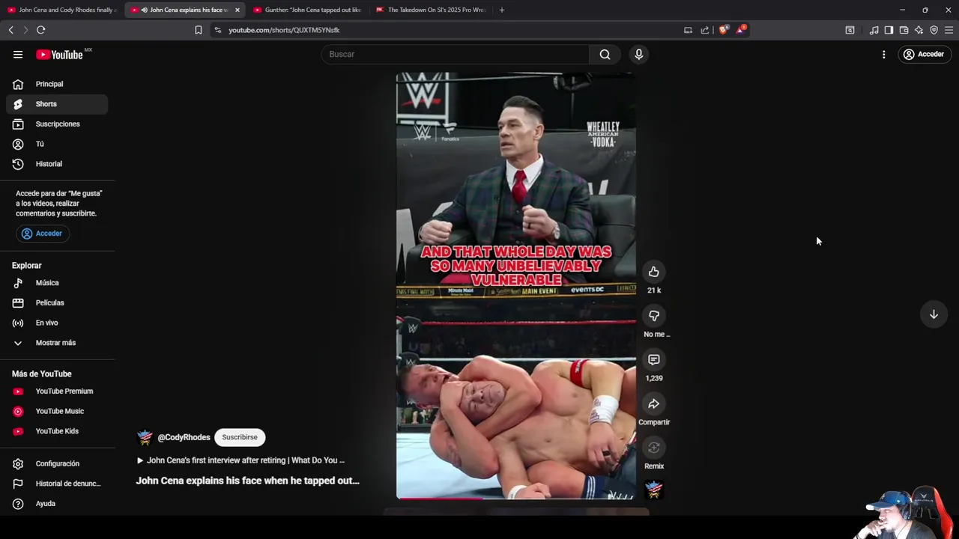Open the channel avatar below Remix

[654, 490]
